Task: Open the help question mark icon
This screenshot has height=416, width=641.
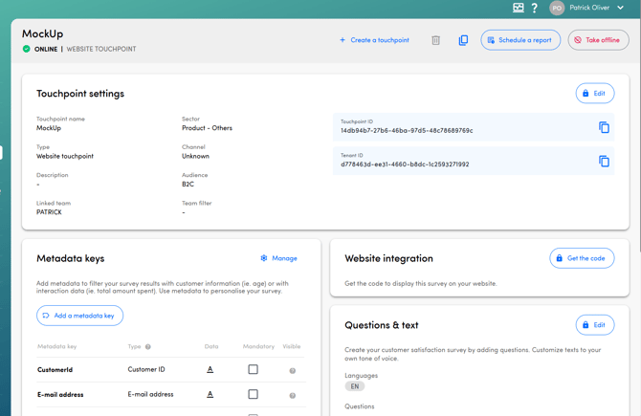Action: (x=534, y=8)
